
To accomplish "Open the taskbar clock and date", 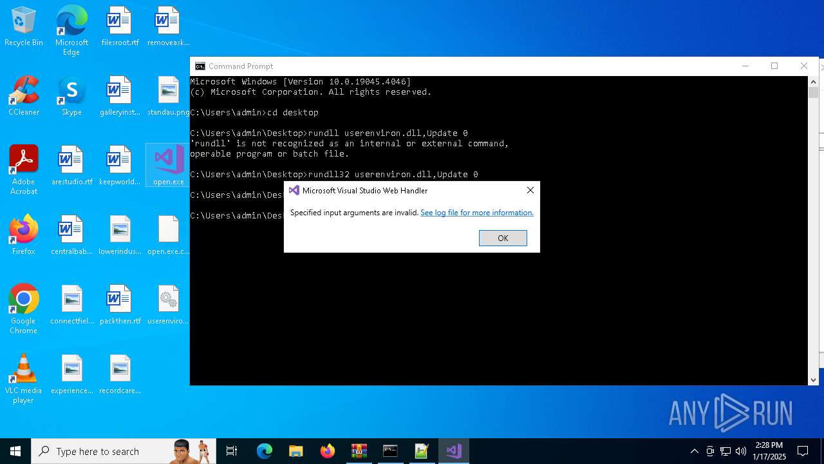I will tap(769, 451).
